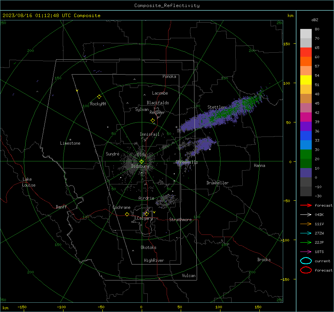This screenshot has height=312, width=334.
Task: Click the 'Didsbury' map label
Action: coord(140,166)
